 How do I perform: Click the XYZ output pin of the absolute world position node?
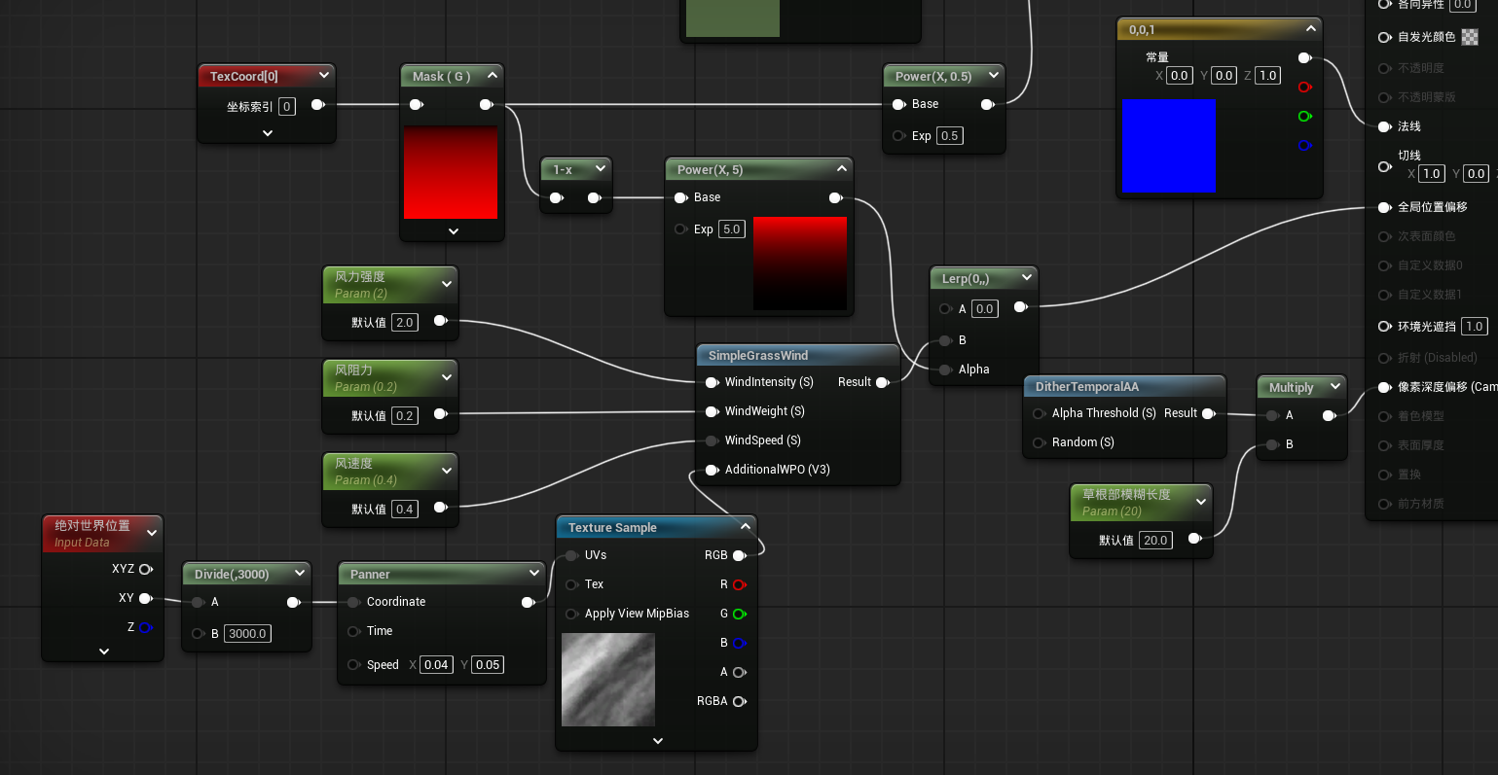(145, 569)
